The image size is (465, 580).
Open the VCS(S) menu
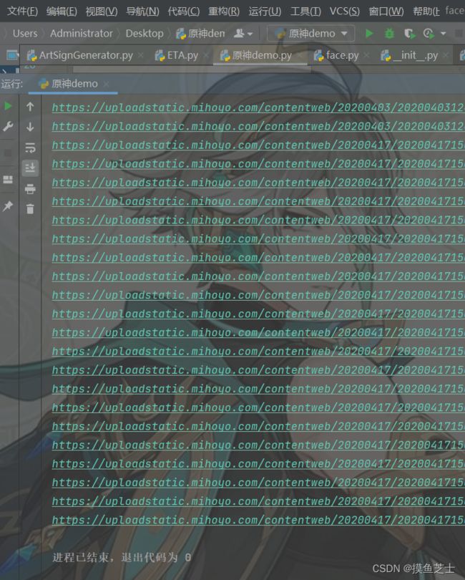[x=345, y=11]
